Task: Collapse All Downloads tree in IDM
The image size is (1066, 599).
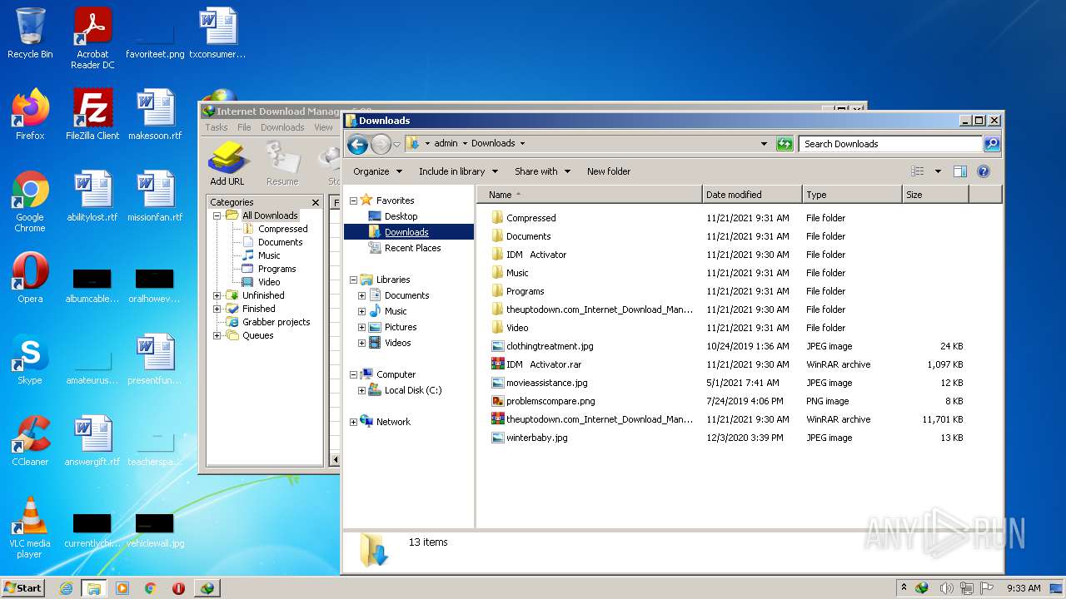Action: [217, 215]
